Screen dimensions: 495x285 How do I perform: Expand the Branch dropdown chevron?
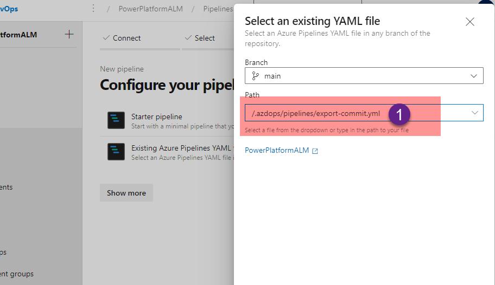coord(474,76)
